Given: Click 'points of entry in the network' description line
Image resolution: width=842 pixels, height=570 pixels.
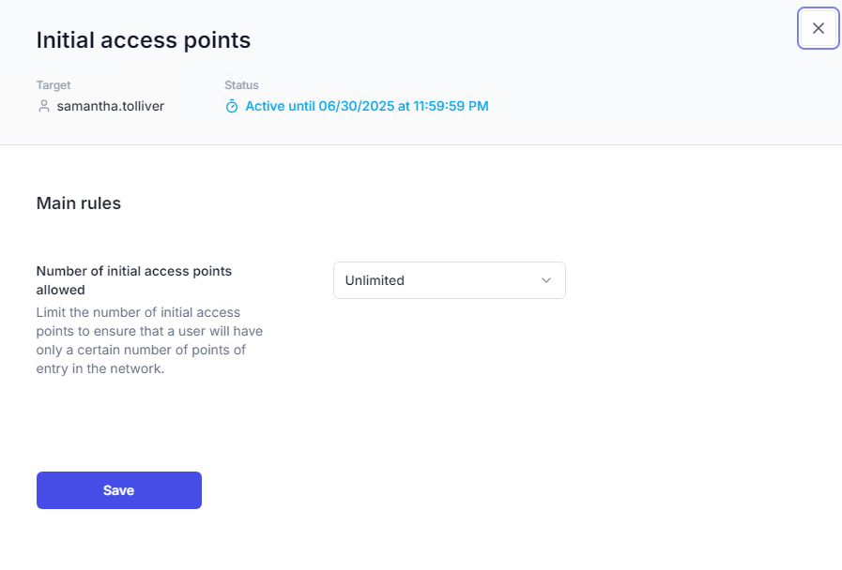Looking at the screenshot, I should click(x=141, y=360).
